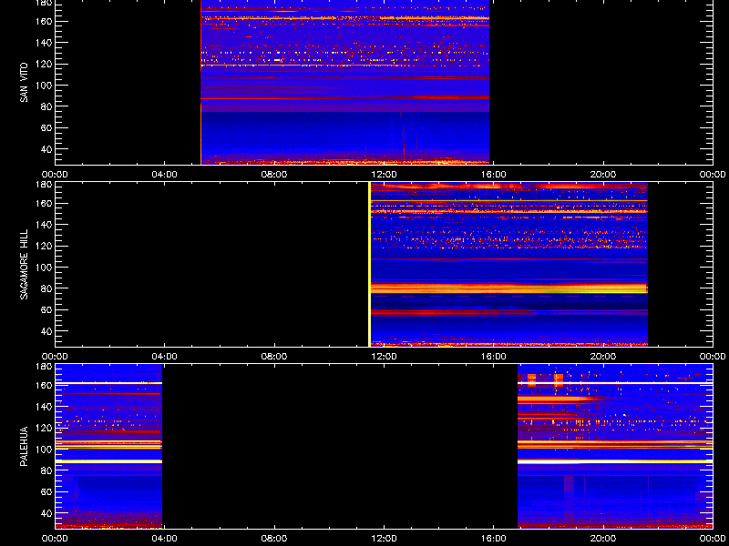Select the Sagamore Hill spectrogram data block
This screenshot has width=729, height=546.
pyautogui.click(x=508, y=264)
